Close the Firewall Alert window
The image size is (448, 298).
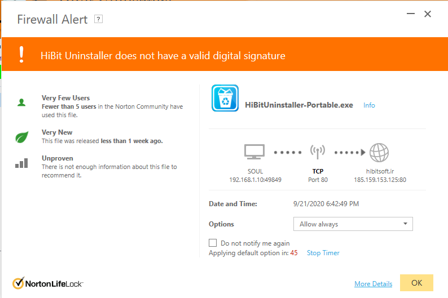(428, 14)
